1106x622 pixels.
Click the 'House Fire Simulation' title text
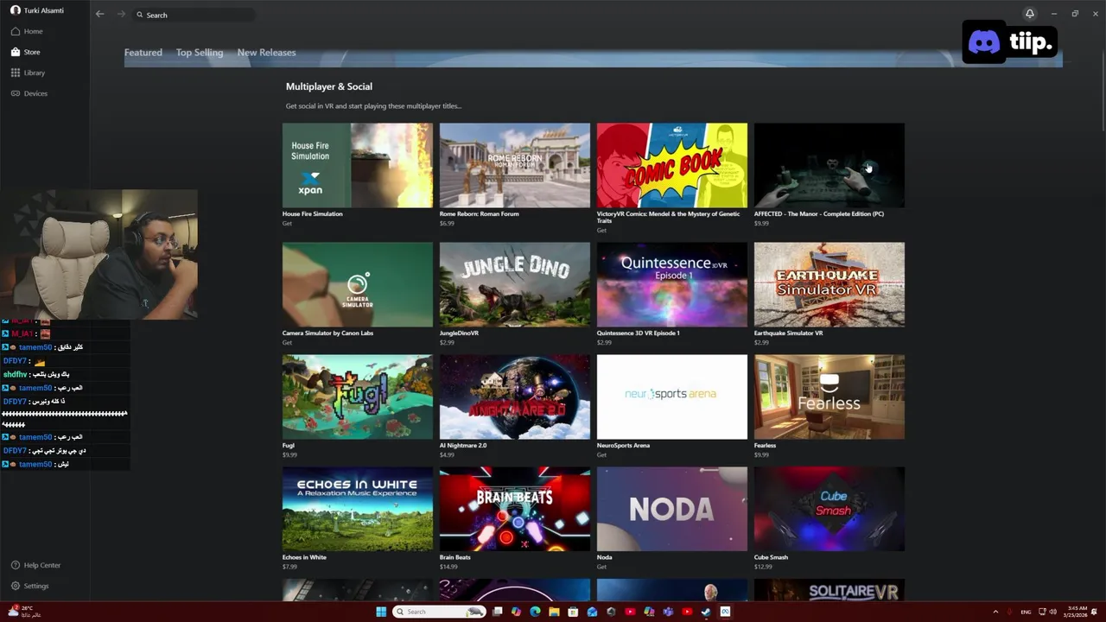click(x=313, y=214)
